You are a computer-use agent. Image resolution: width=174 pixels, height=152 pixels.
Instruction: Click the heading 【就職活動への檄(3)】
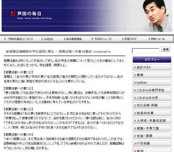tap(18, 109)
